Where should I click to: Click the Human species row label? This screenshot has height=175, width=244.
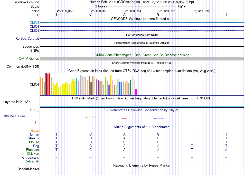34,134
